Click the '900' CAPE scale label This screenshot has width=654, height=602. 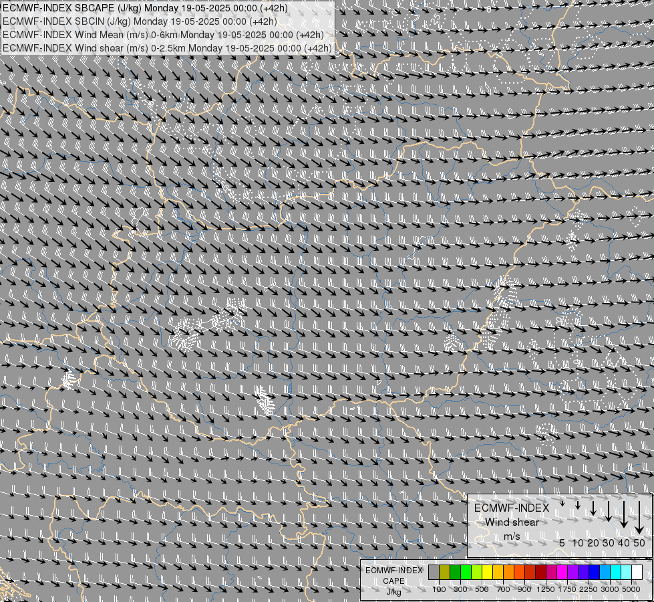[524, 589]
